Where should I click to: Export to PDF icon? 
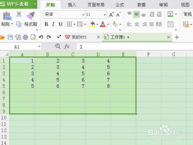click(x=18, y=37)
